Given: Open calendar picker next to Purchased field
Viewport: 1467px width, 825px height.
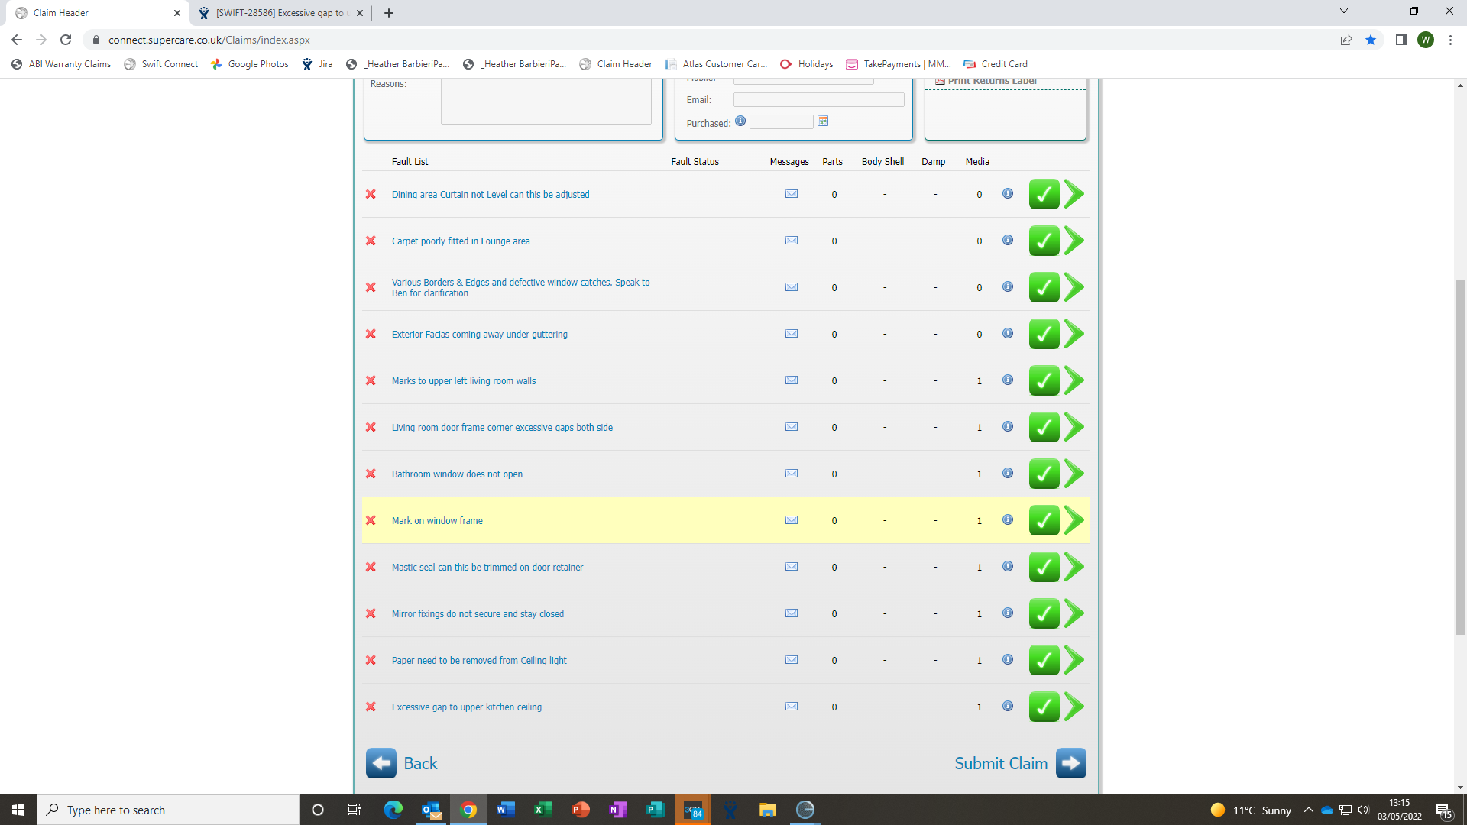Looking at the screenshot, I should tap(823, 121).
